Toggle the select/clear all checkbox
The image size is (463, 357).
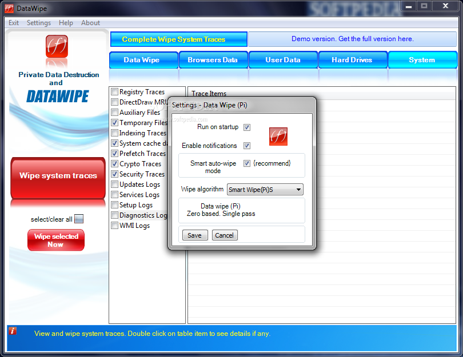pyautogui.click(x=79, y=219)
